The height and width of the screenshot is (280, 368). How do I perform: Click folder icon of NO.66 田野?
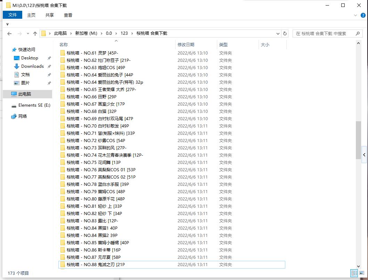coord(63,97)
